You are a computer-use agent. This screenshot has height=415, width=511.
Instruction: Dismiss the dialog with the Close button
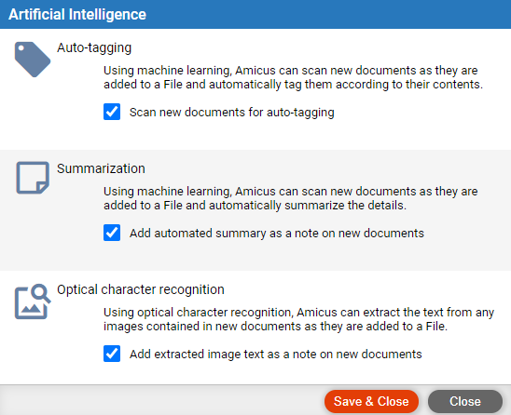pos(465,401)
